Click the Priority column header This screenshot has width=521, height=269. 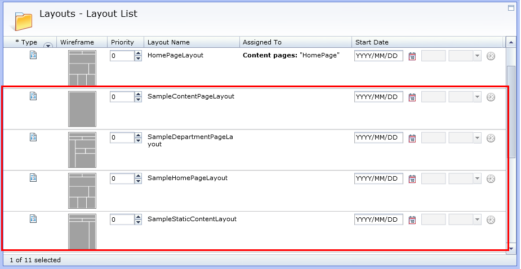(122, 42)
